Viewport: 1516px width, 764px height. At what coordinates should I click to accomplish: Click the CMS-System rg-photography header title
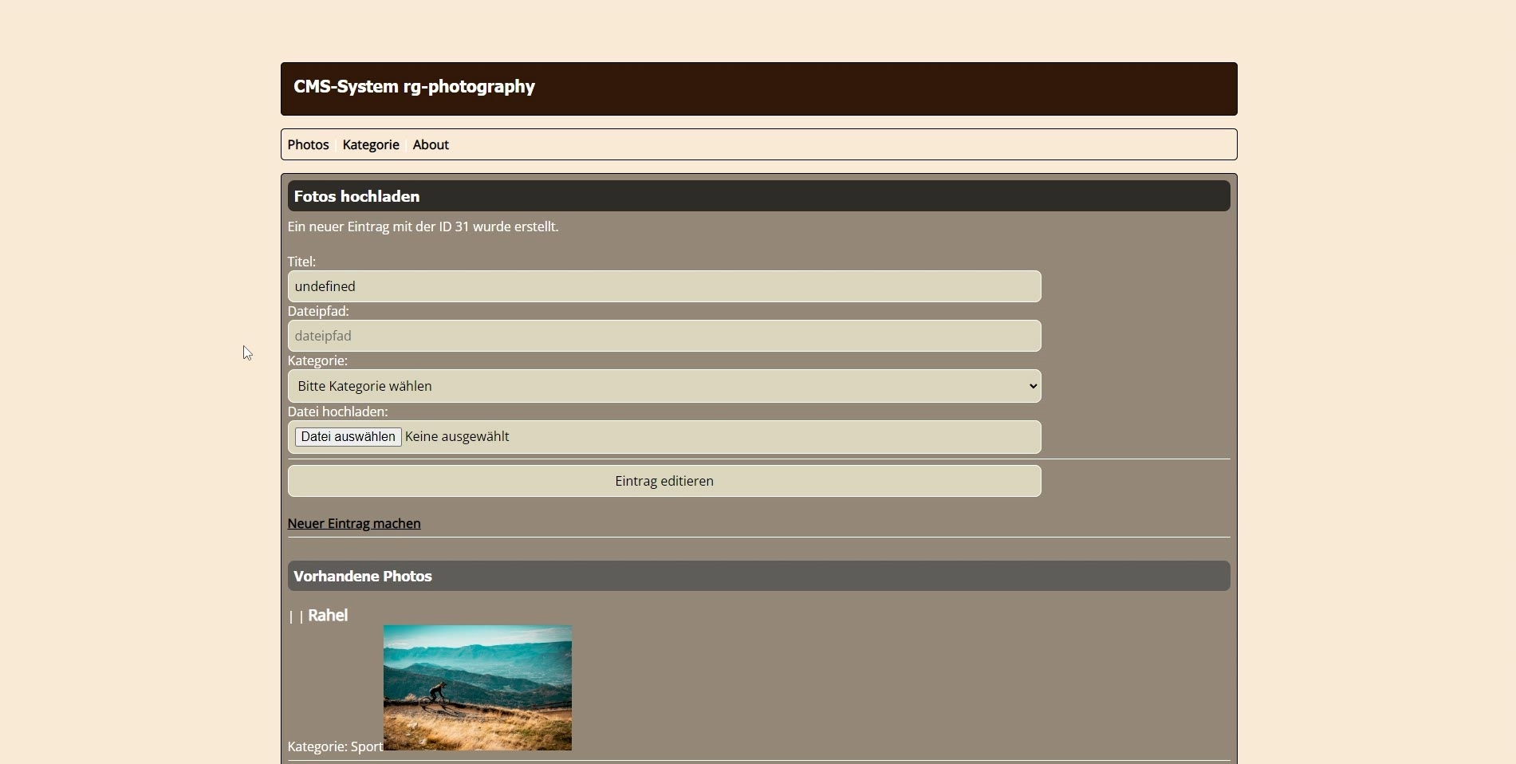(414, 87)
